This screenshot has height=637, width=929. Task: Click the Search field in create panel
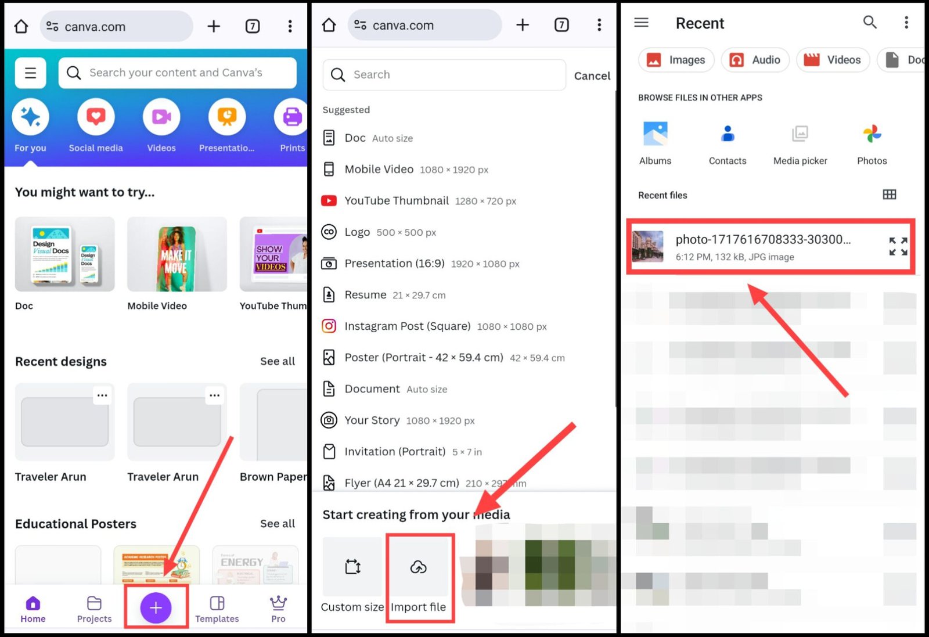pos(444,75)
